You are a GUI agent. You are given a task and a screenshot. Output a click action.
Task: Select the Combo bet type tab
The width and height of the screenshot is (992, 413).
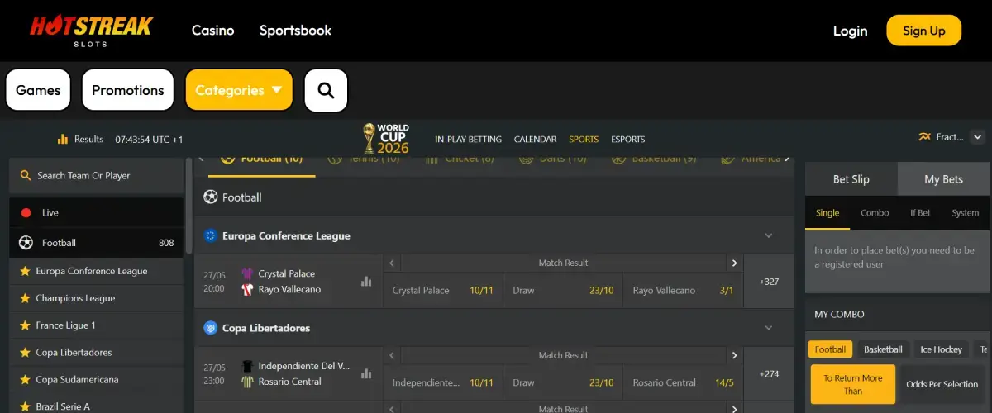tap(875, 213)
